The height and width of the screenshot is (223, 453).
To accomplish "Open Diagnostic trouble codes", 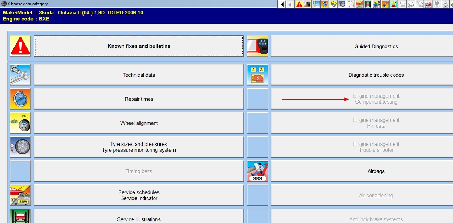I will pos(362,75).
